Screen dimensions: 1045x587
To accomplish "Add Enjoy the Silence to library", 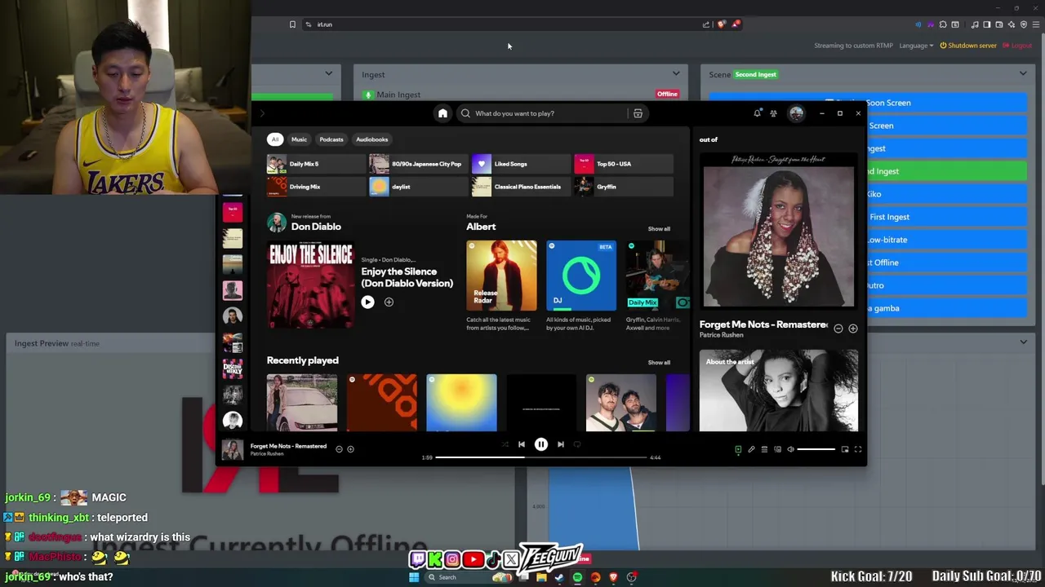I will (389, 302).
